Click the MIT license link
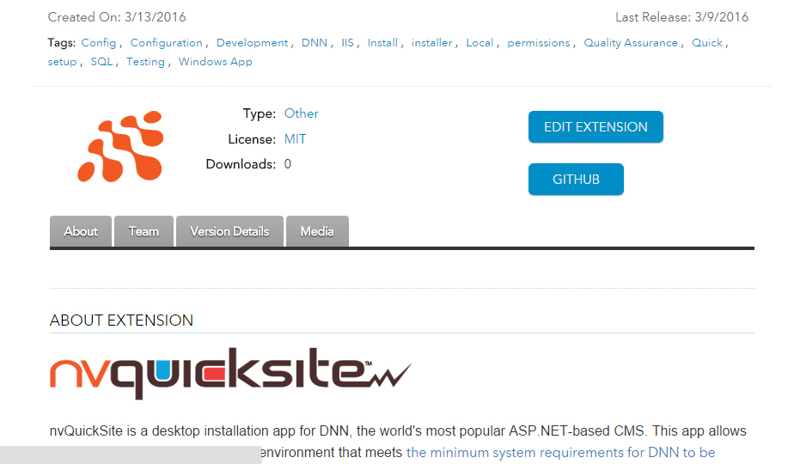Screen dimensions: 794x464 click(296, 139)
